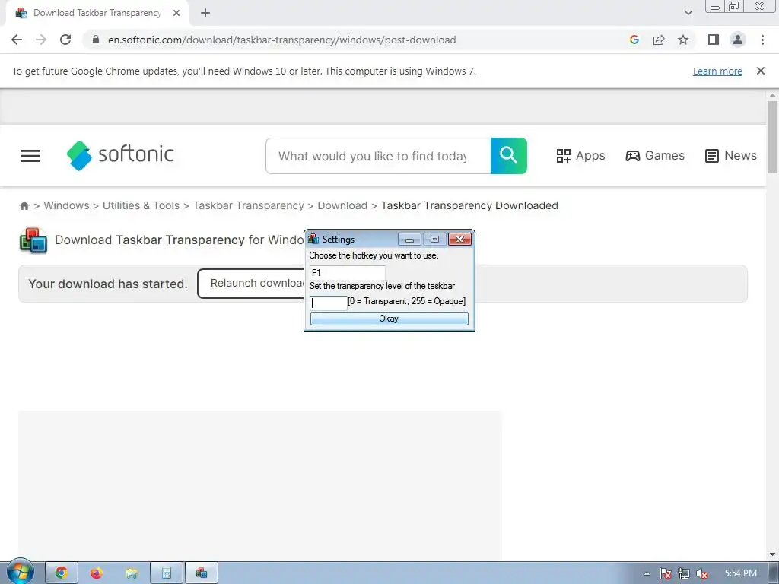Click the 5:54 PM clock
Viewport: 779px width, 584px height.
click(740, 573)
